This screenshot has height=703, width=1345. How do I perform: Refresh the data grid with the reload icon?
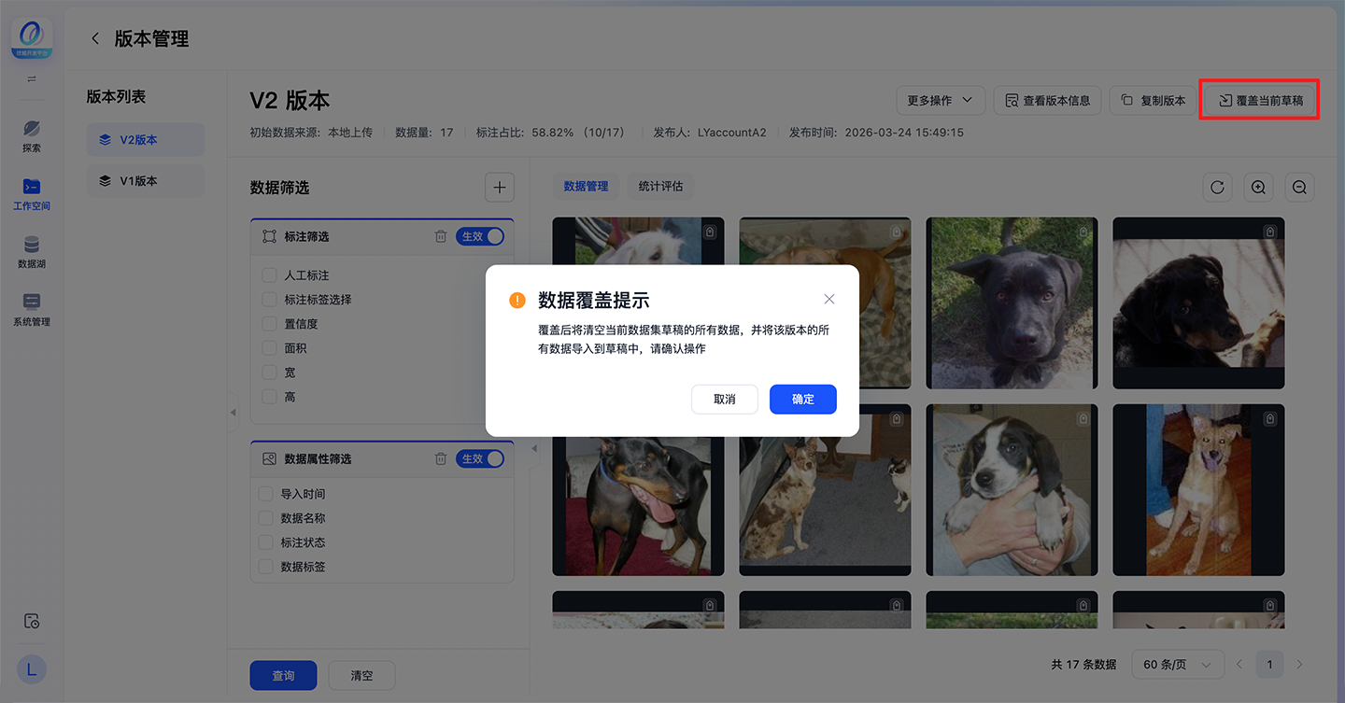1217,188
